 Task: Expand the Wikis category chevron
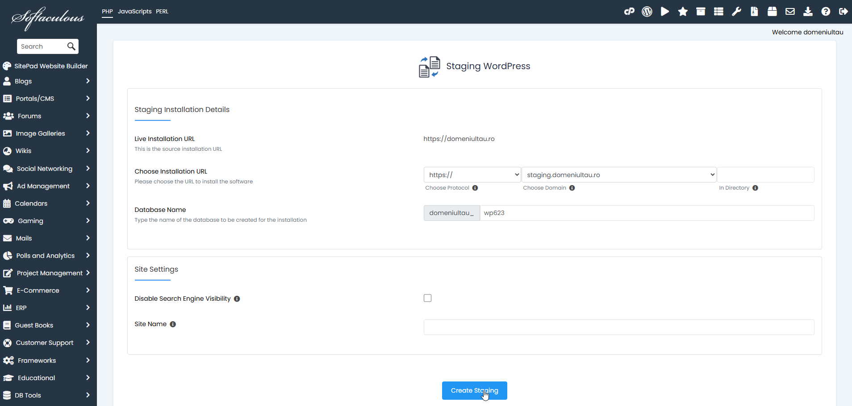coord(88,151)
